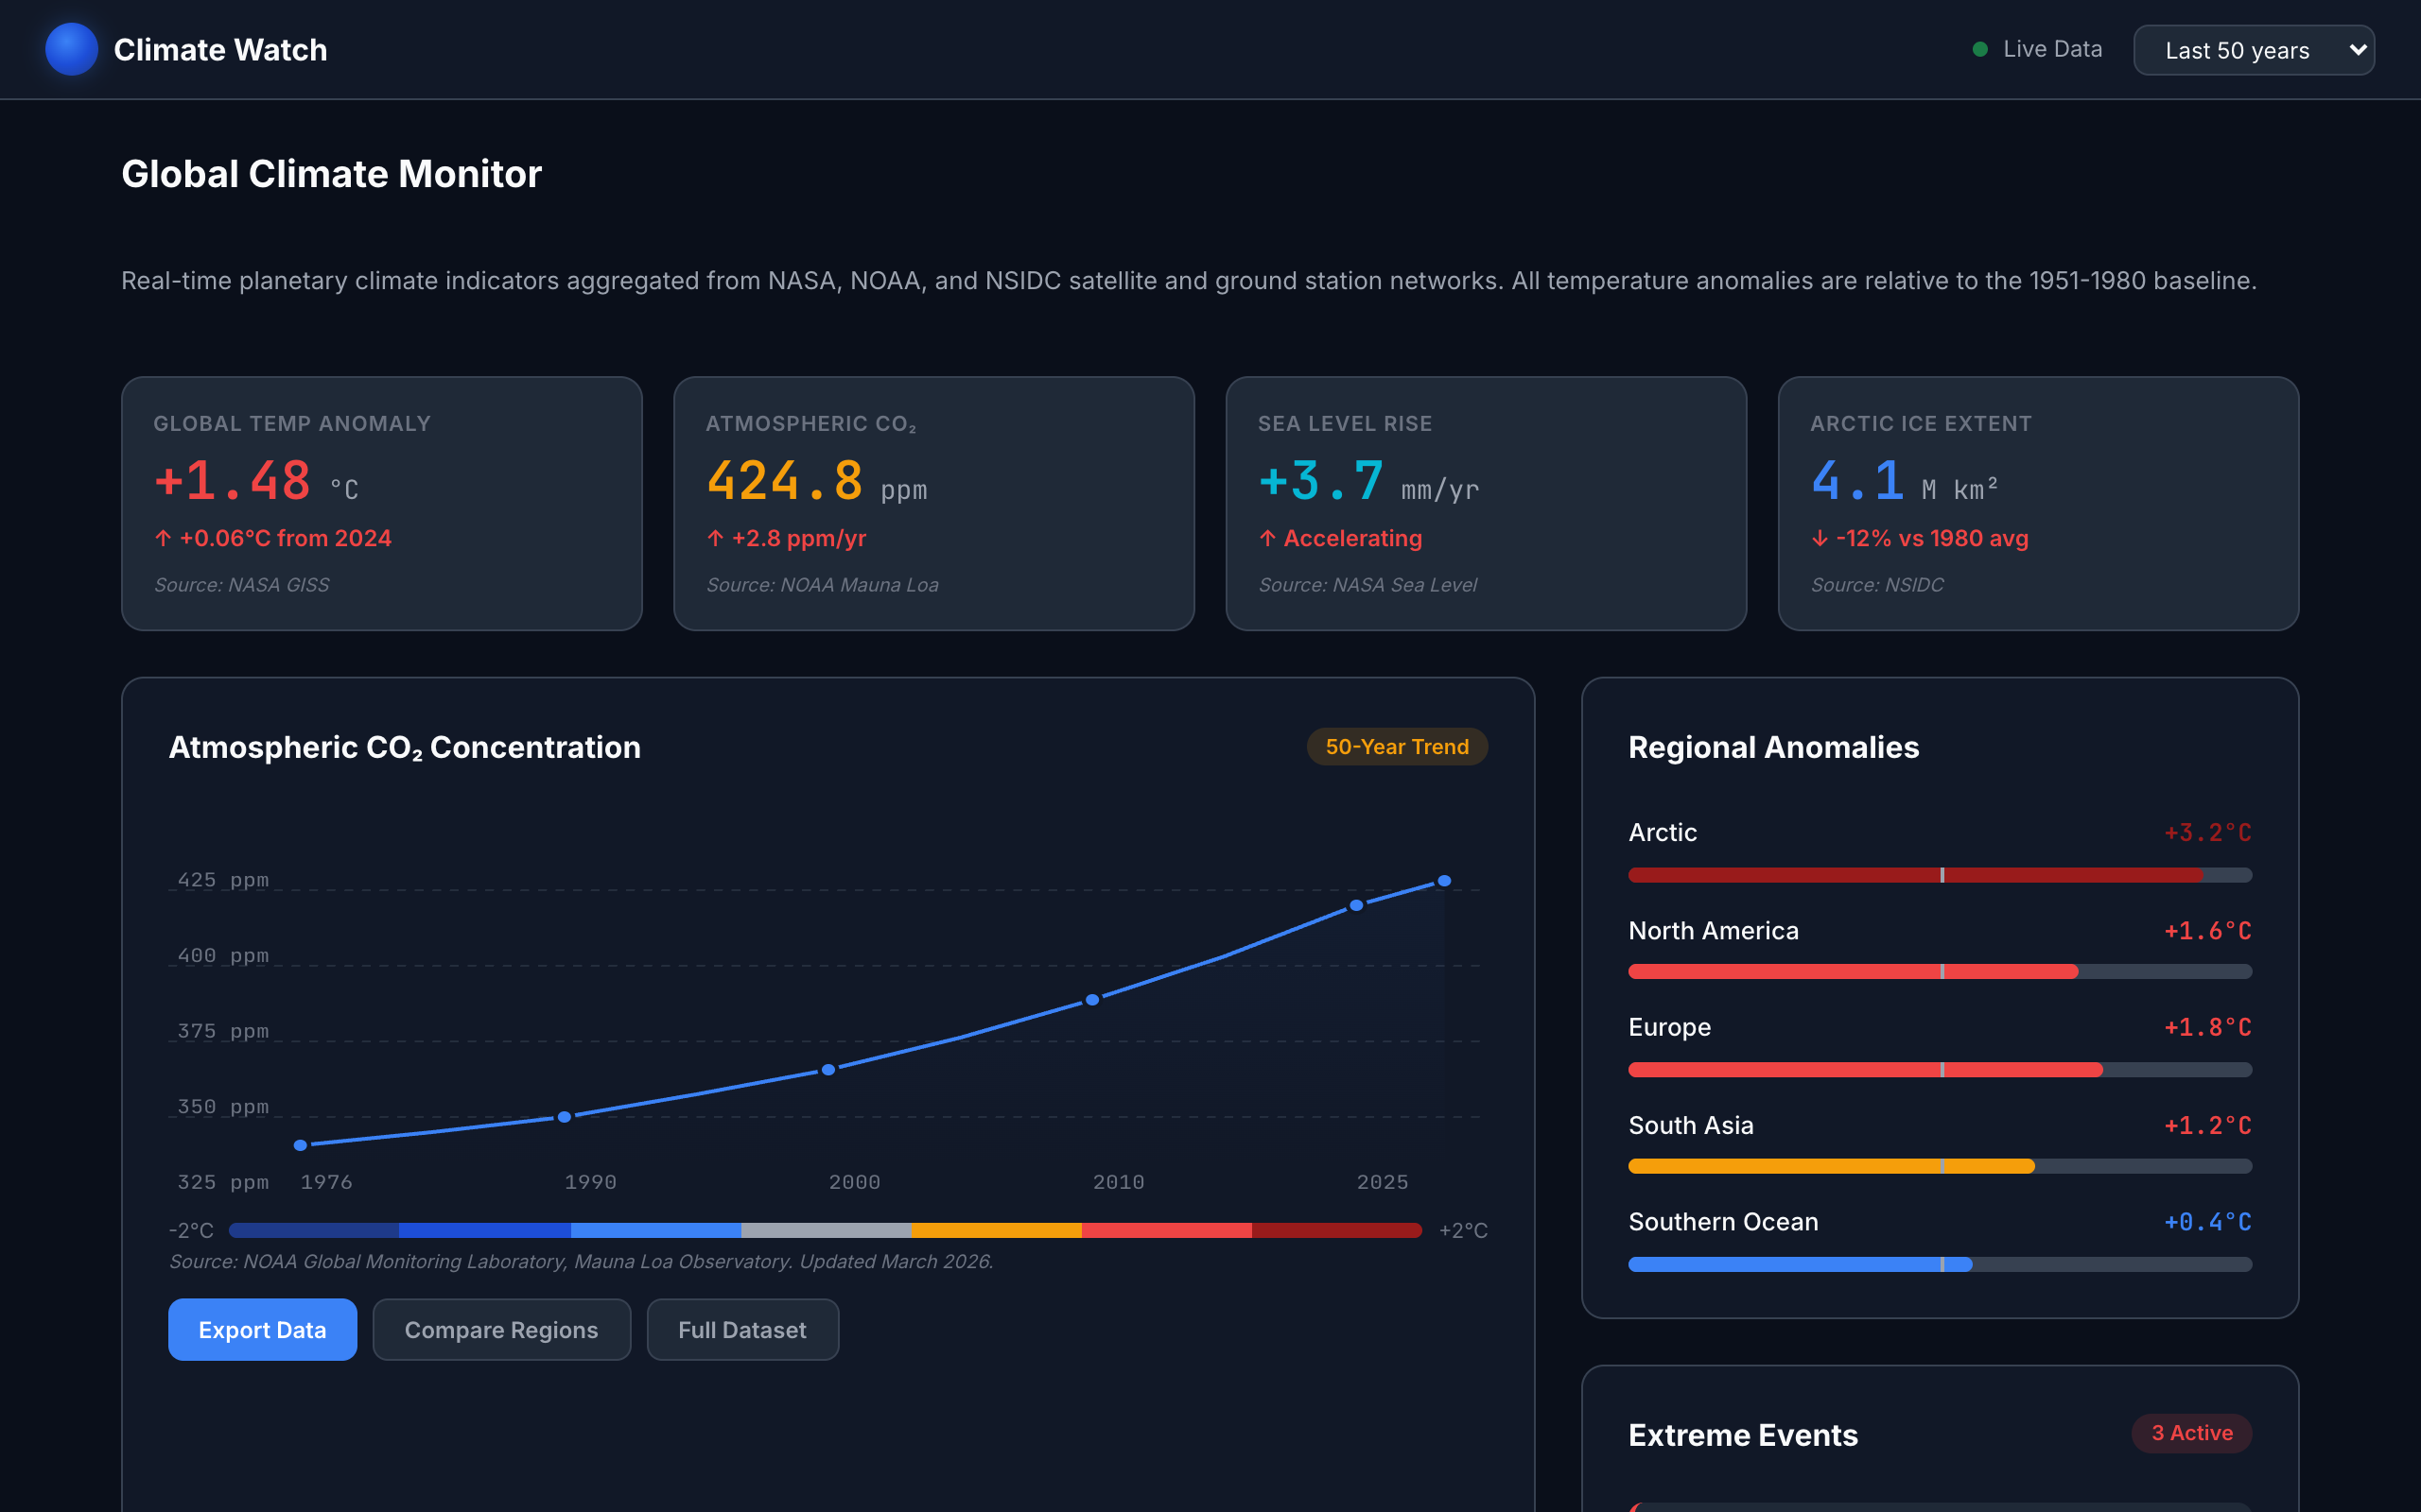Toggle the 50-Year Trend badge
The image size is (2421, 1512).
point(1397,746)
